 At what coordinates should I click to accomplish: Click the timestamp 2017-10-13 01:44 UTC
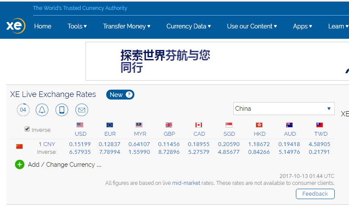point(307,176)
